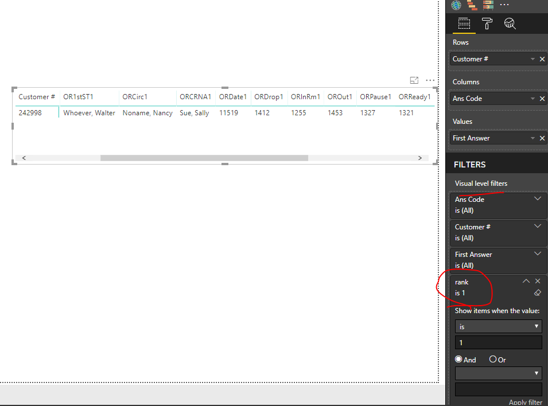Click the filter value field containing 1
The height and width of the screenshot is (406, 548).
499,343
